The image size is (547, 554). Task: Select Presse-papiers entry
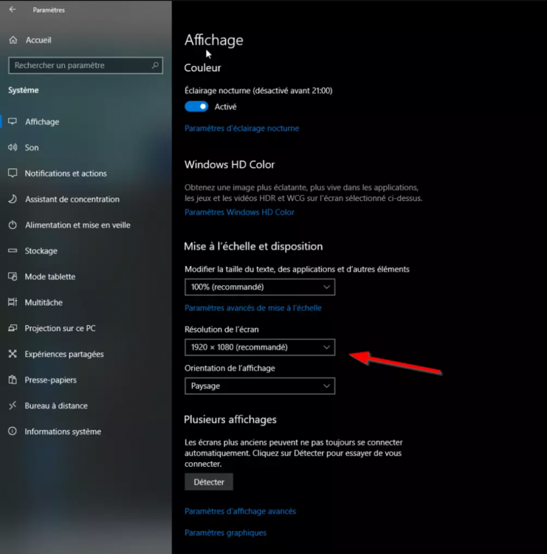point(50,380)
